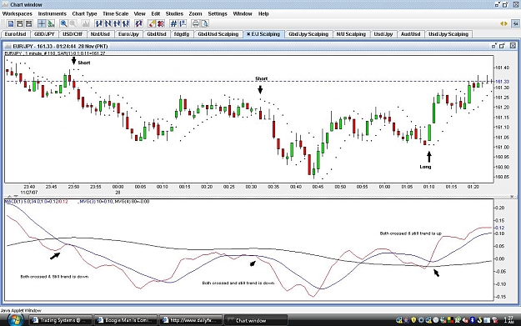This screenshot has width=521, height=326.
Task: Click the red delete drawings icon
Action: [161, 23]
